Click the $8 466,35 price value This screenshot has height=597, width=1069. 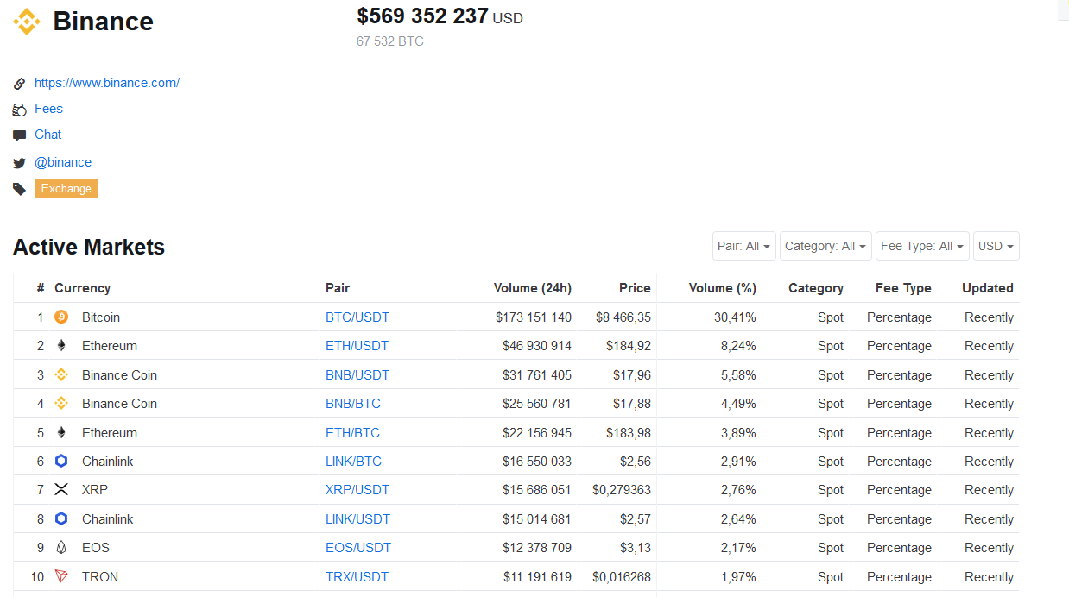623,317
